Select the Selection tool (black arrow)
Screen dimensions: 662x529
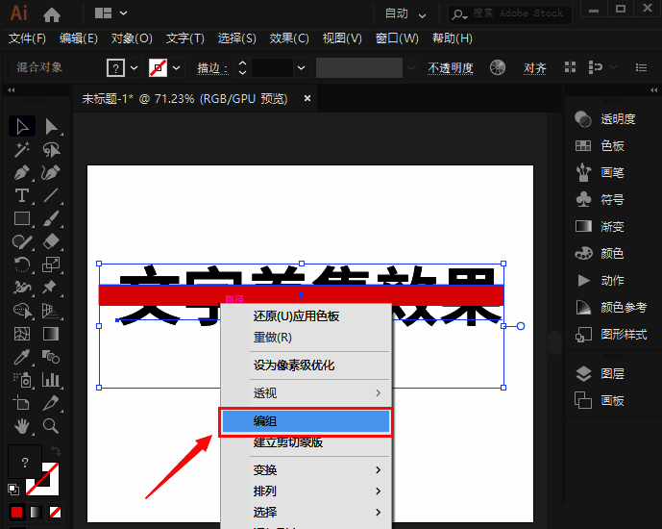click(x=22, y=126)
